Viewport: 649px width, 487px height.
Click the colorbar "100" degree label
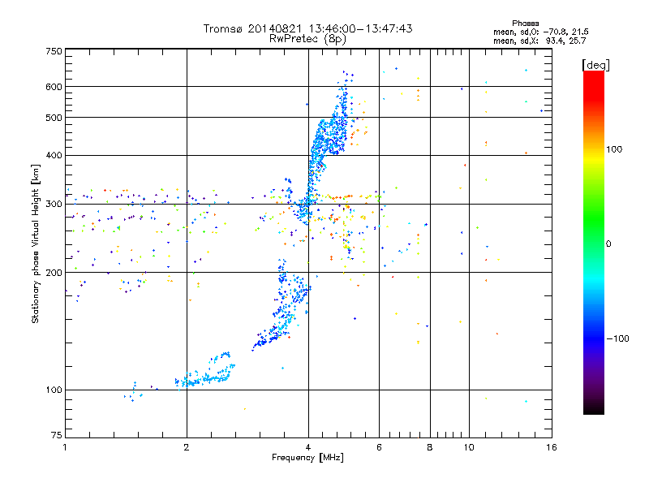point(614,149)
